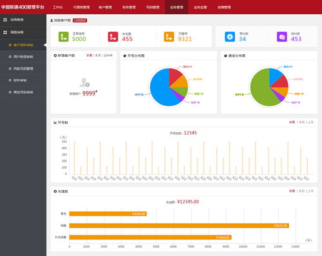
Task: Click the 100000 customer count badge
Action: [x=80, y=21]
